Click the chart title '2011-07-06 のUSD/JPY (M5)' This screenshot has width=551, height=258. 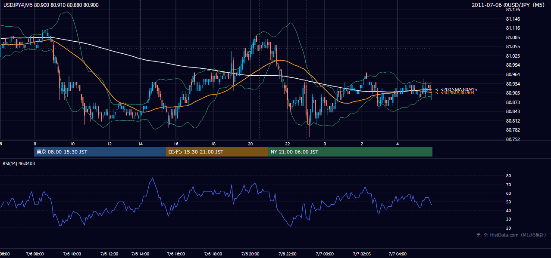(x=509, y=5)
